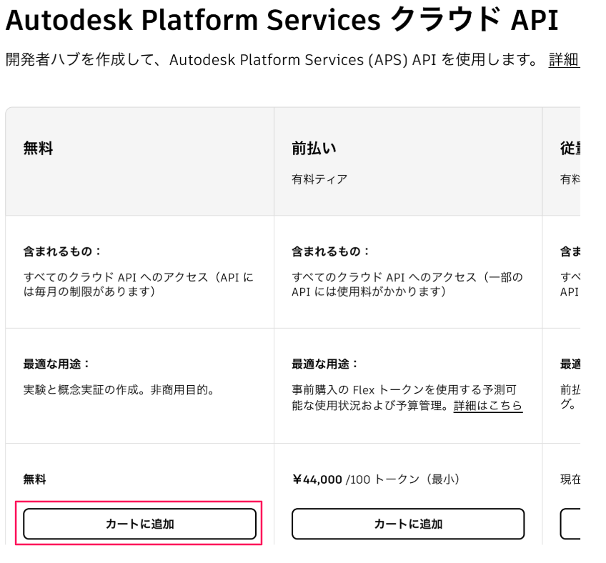Click 最適な用途 heading in the 無料 column
The height and width of the screenshot is (563, 606).
pos(56,364)
